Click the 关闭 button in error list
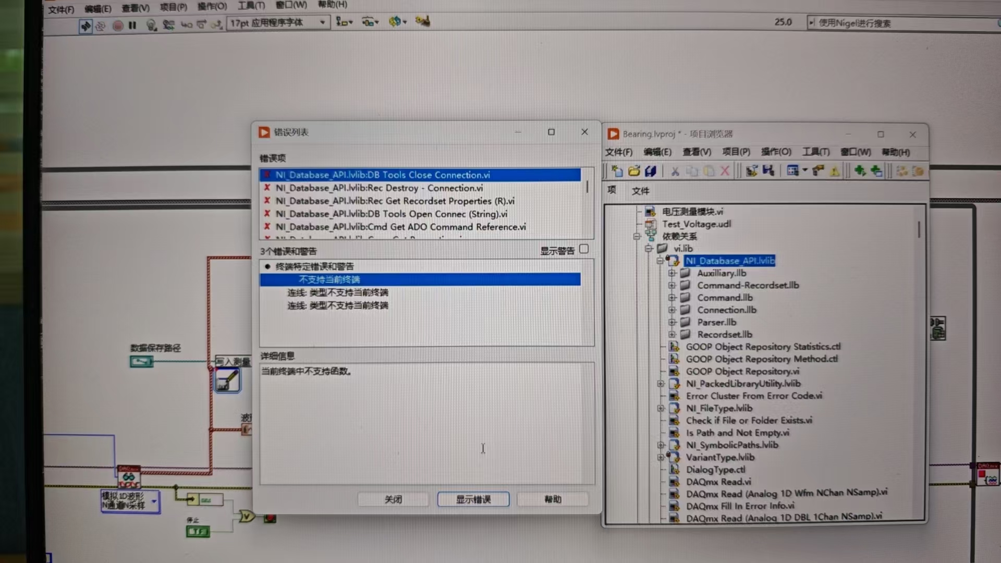The width and height of the screenshot is (1001, 563). pyautogui.click(x=393, y=499)
